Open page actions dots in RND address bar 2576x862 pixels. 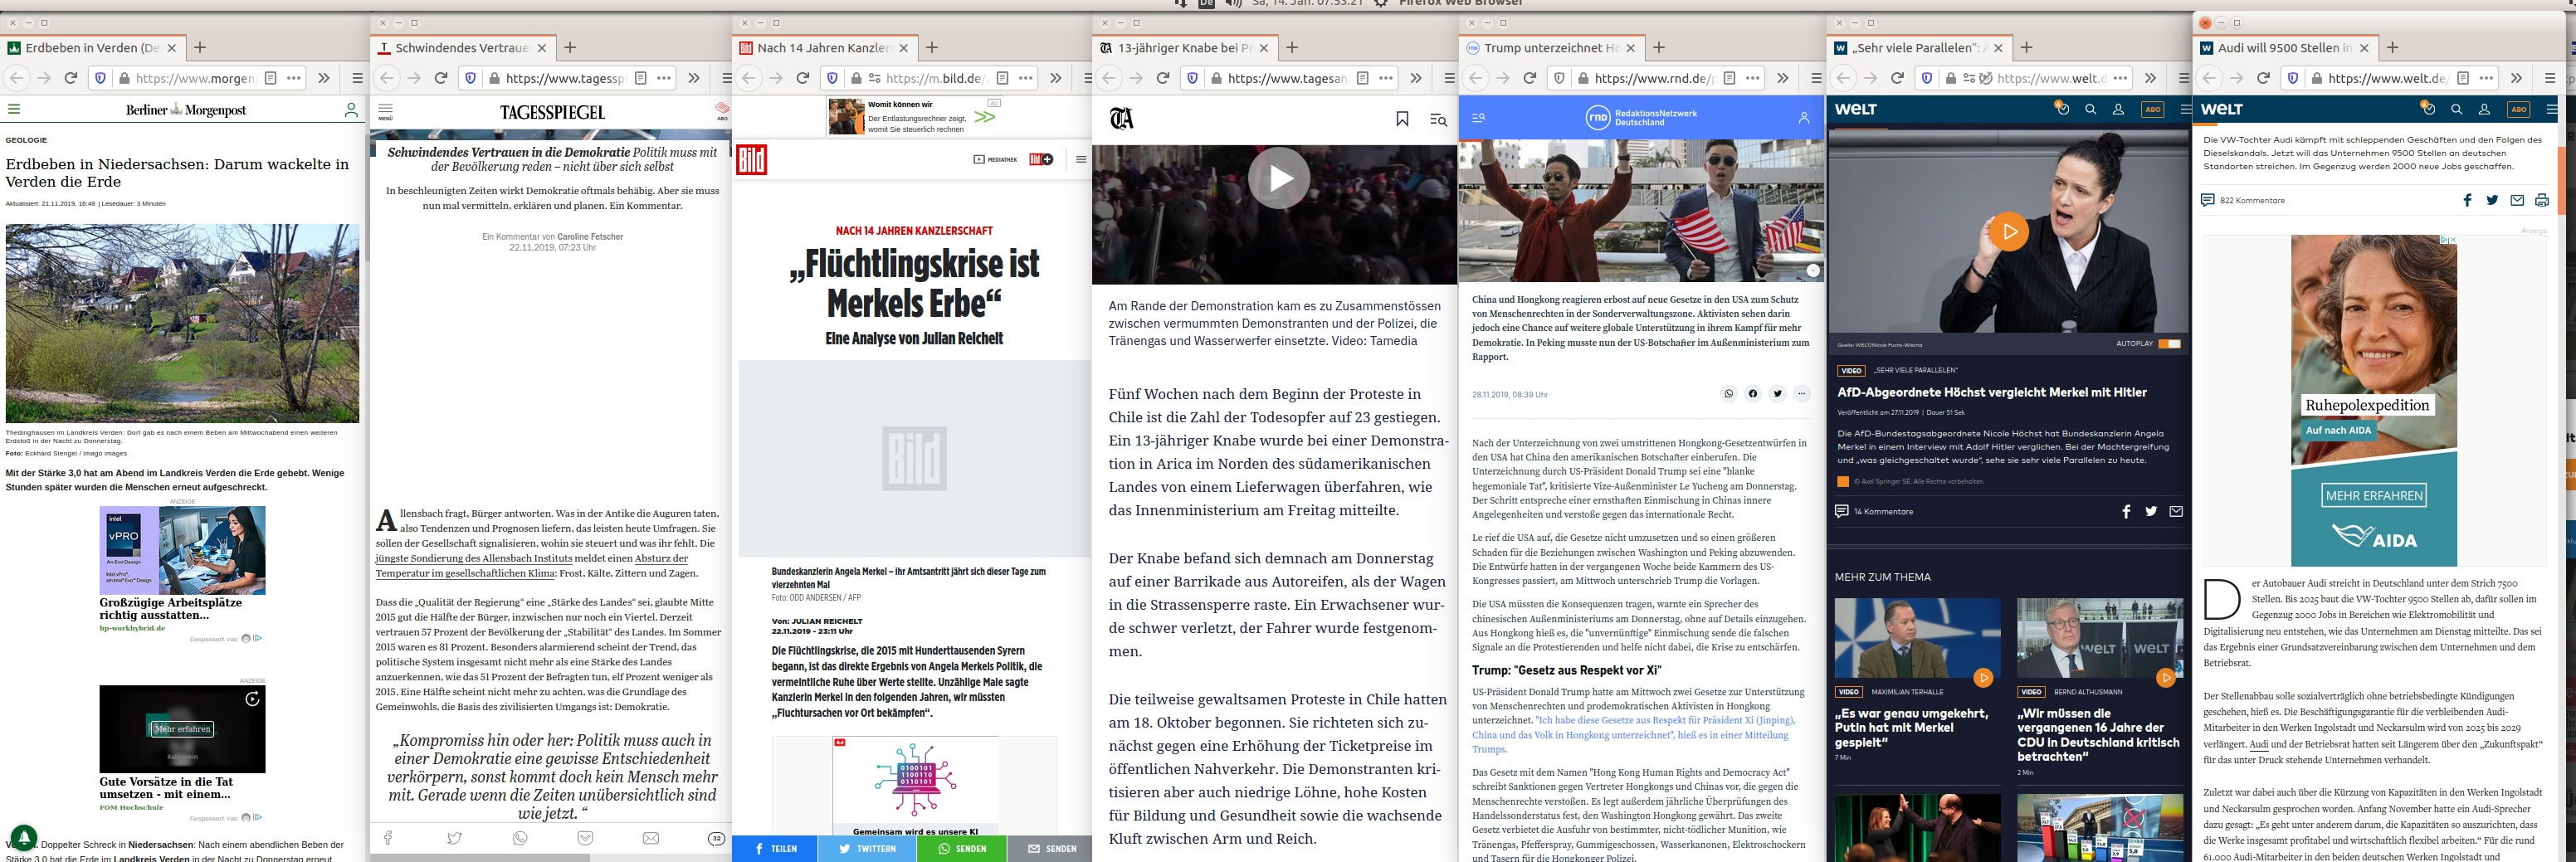coord(1753,78)
